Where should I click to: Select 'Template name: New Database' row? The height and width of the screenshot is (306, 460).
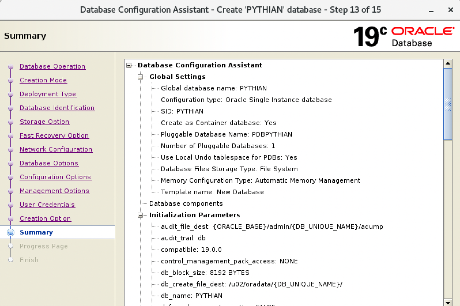212,192
